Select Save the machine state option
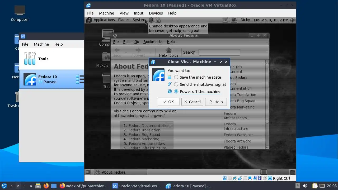This screenshot has height=190, width=338. click(198, 77)
